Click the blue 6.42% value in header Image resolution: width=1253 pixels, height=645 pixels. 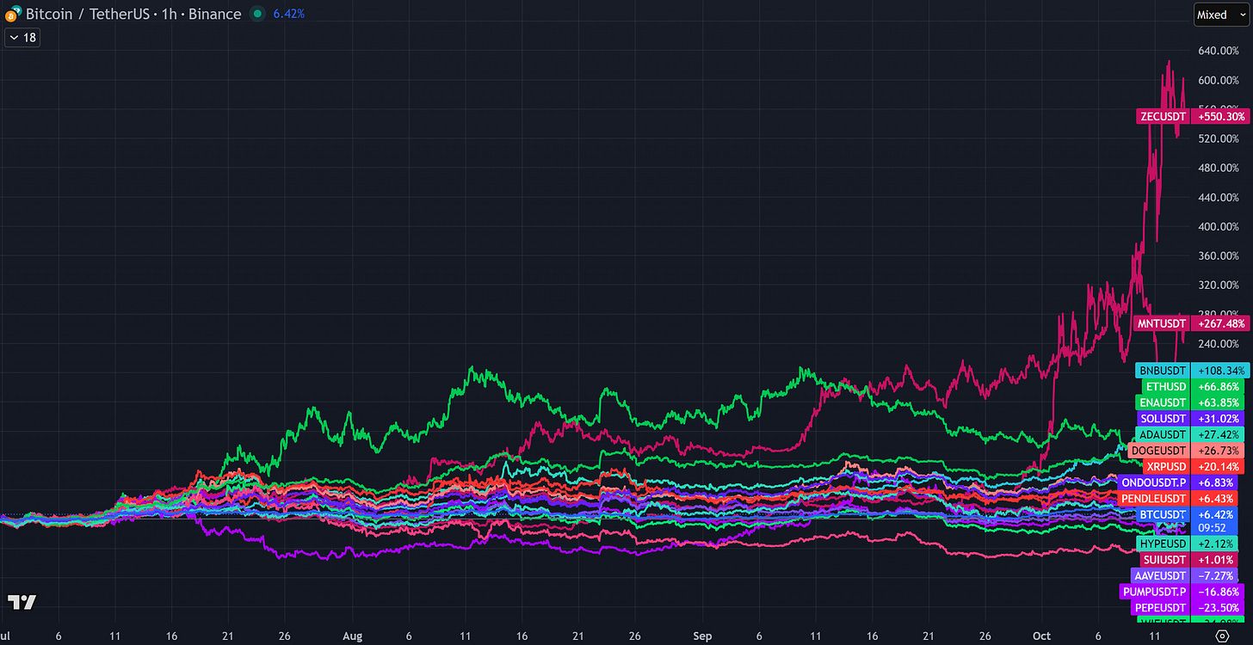coord(288,14)
